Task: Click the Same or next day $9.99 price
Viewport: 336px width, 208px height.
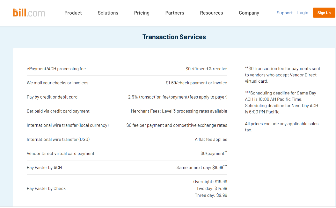Action: tap(200, 168)
